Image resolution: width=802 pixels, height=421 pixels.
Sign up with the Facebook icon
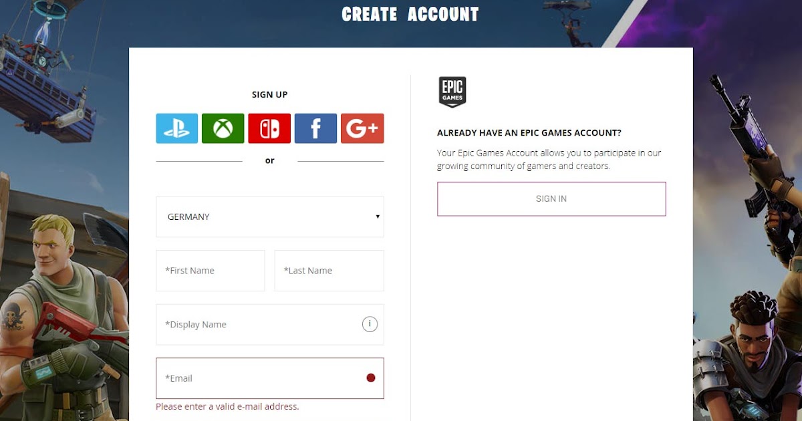pyautogui.click(x=315, y=128)
